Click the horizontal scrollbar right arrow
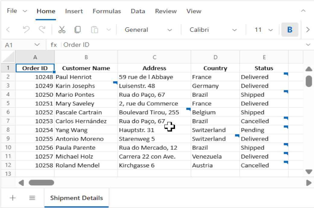 click(x=308, y=183)
